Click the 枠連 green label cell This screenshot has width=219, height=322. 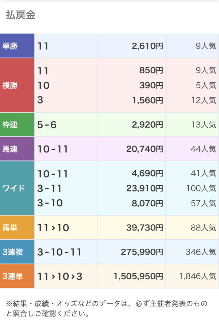(x=17, y=124)
